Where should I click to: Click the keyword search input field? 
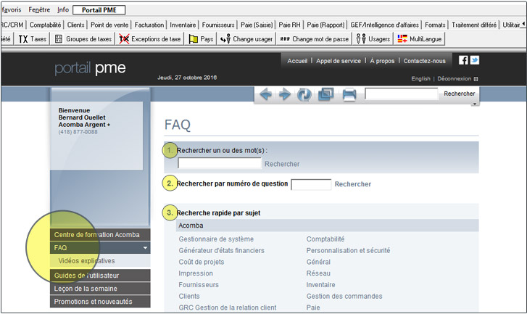coord(219,164)
